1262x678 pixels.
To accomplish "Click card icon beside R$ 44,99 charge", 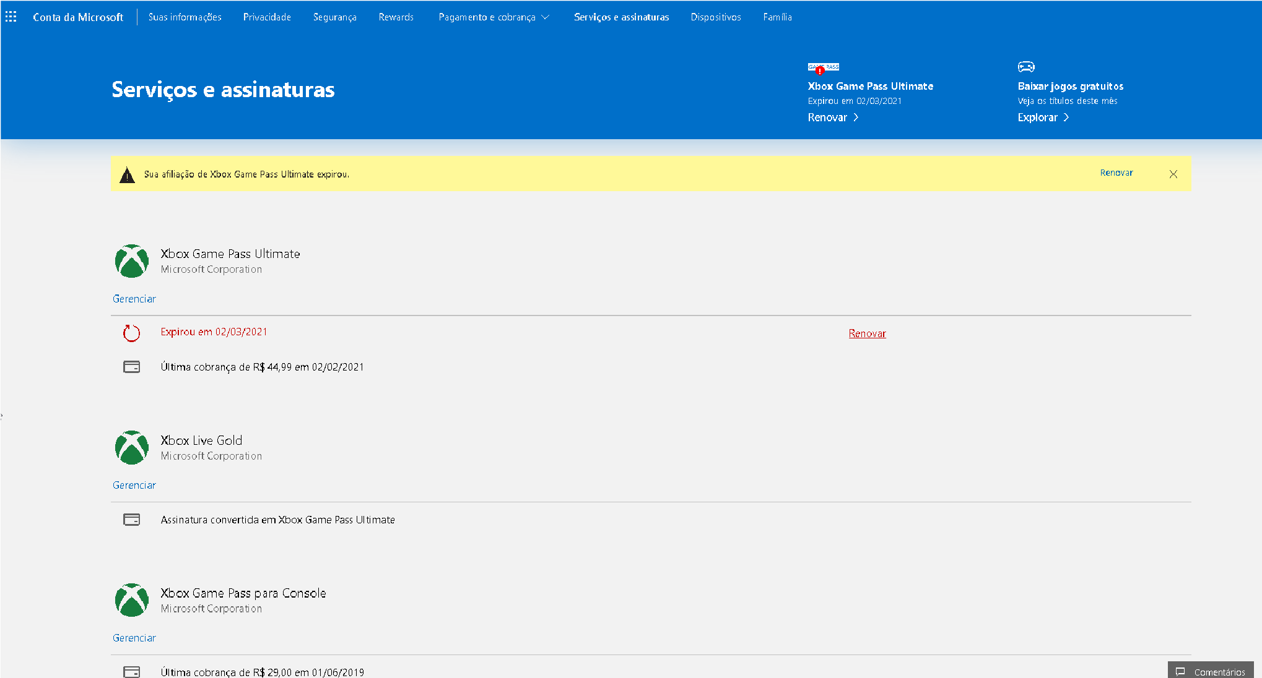I will [132, 367].
